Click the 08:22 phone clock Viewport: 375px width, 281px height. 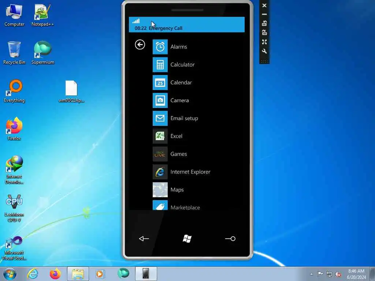141,28
